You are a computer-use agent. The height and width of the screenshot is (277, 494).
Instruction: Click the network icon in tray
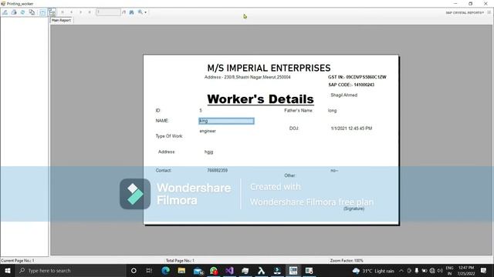coord(432,271)
